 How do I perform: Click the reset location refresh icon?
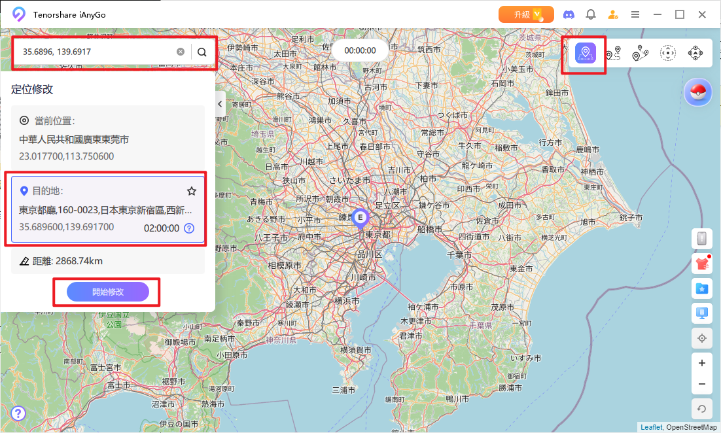click(x=701, y=409)
